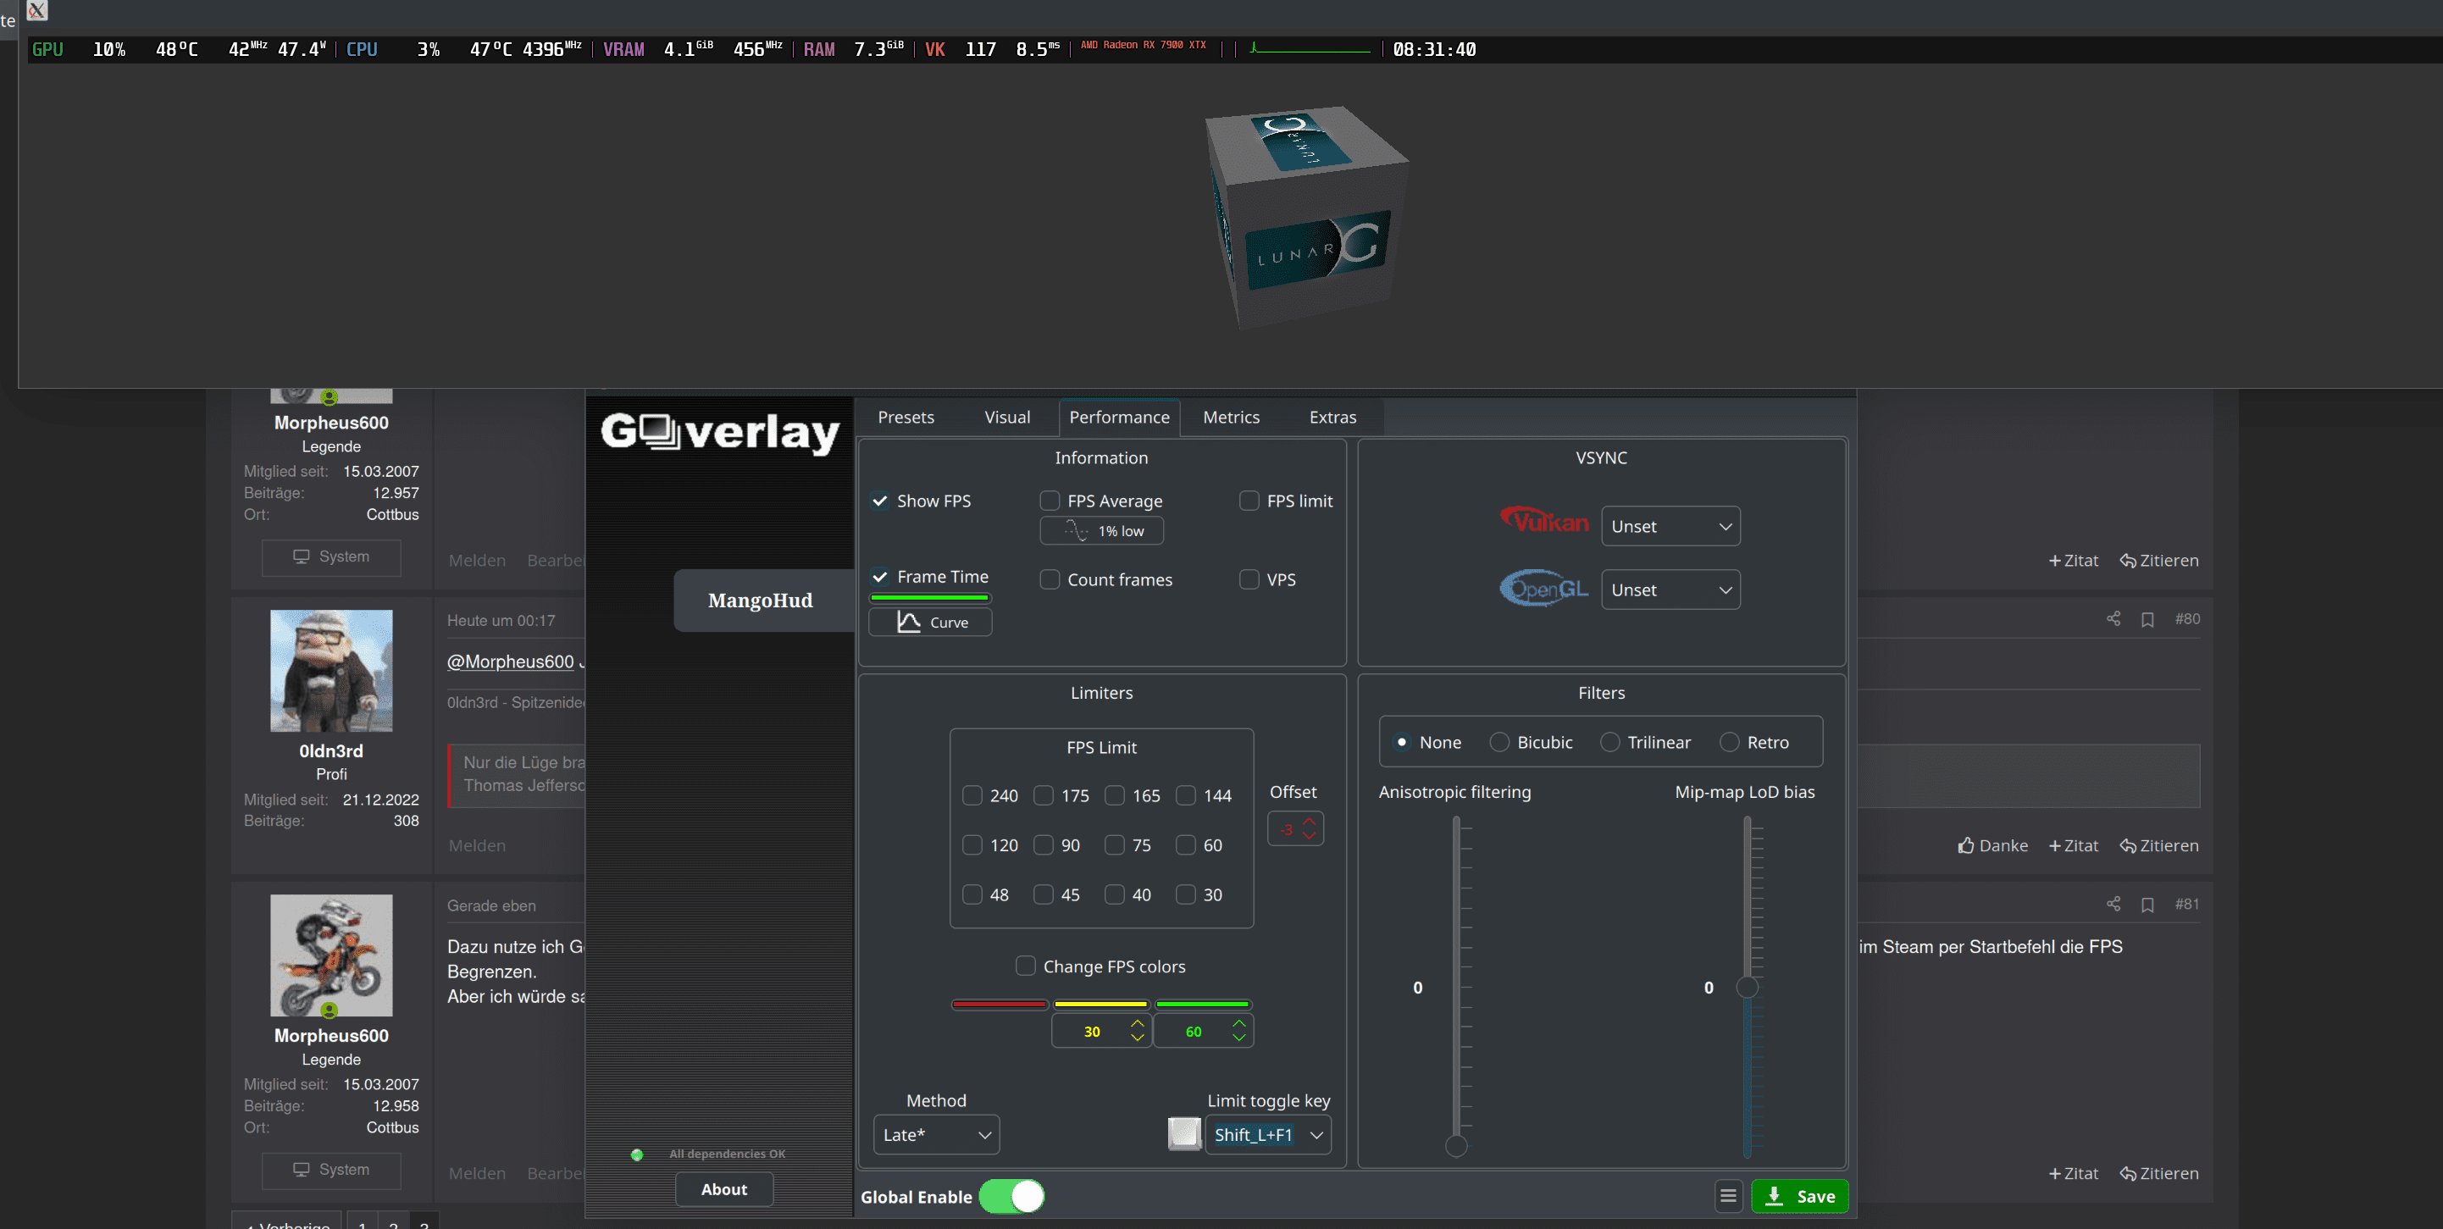Click the bookmark icon on post #81
The width and height of the screenshot is (2443, 1229).
point(2147,905)
